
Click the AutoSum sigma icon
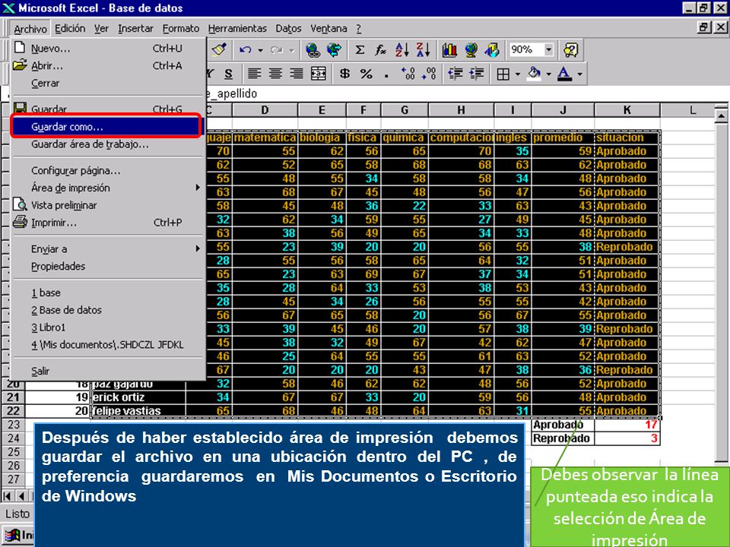[360, 50]
